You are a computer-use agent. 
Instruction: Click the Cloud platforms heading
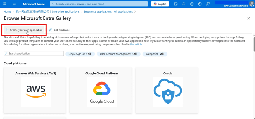[15, 63]
